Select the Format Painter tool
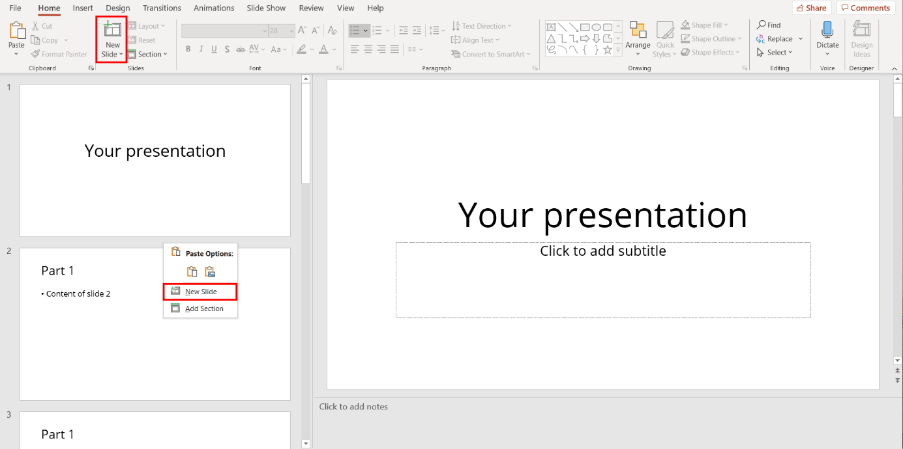The width and height of the screenshot is (903, 449). click(x=59, y=53)
